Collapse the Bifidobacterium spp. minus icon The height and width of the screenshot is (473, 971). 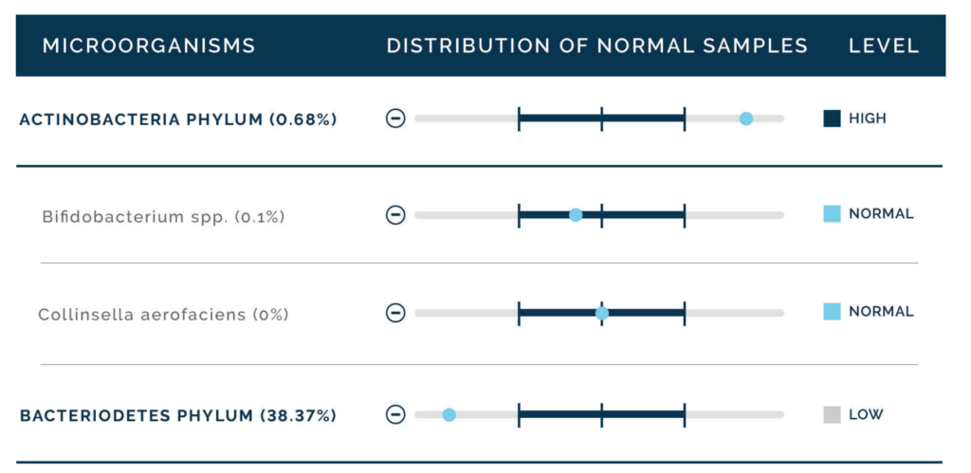click(395, 215)
